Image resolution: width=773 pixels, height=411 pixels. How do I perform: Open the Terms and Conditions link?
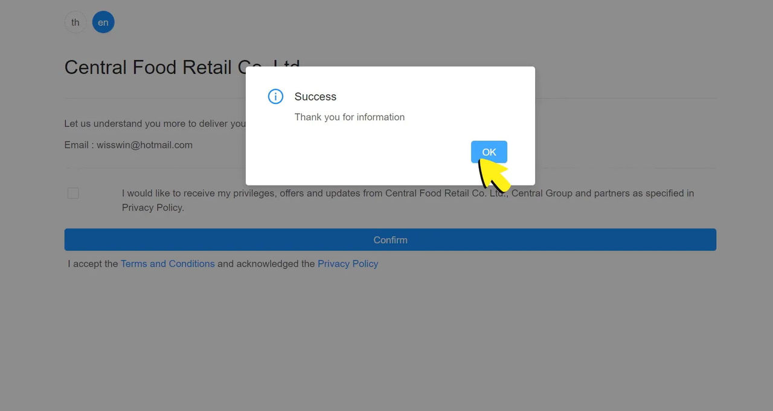[x=168, y=264]
